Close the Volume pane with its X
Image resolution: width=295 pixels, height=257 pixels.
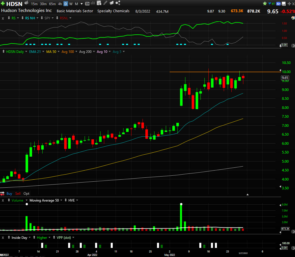pos(3,200)
